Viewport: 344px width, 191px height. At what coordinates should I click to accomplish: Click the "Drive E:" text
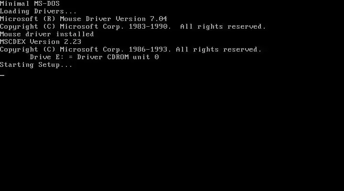47,57
